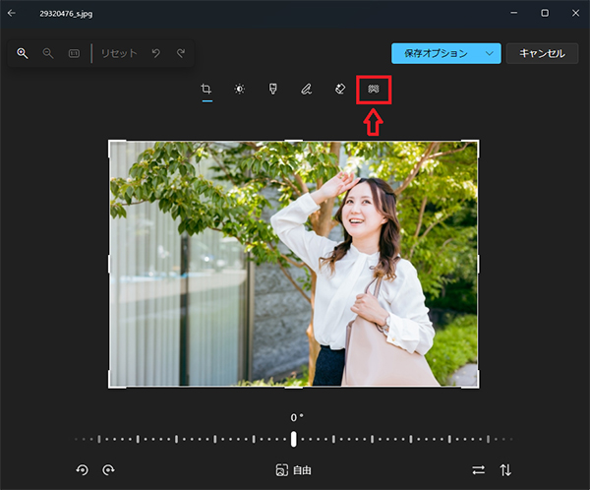Select the Crop tool tab
This screenshot has height=490, width=590.
click(x=206, y=90)
